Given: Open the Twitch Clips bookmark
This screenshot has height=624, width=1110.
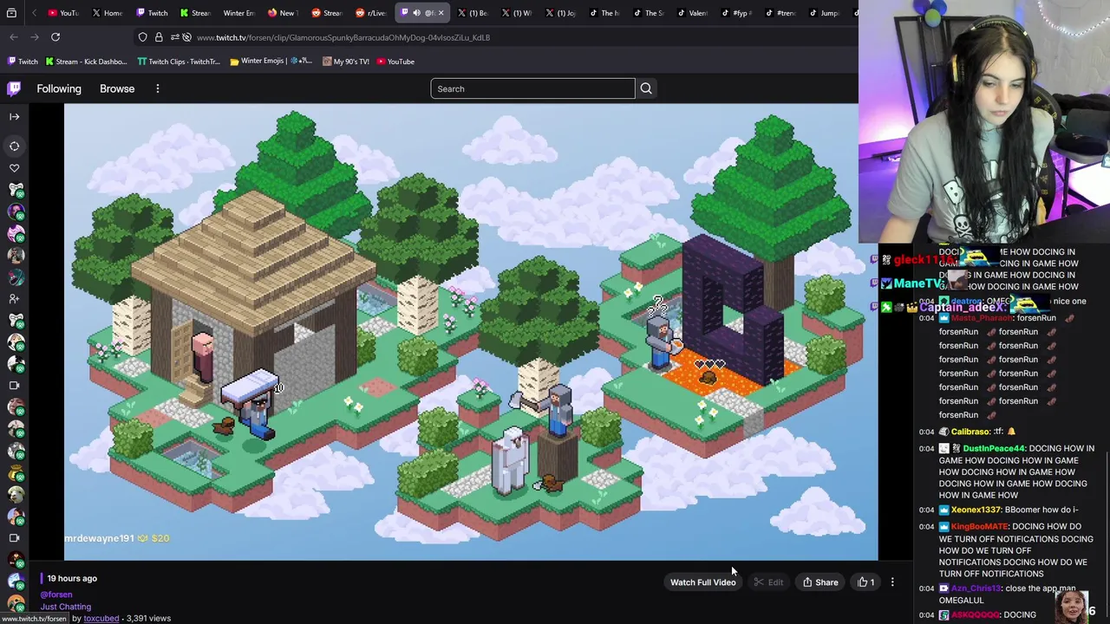Looking at the screenshot, I should click(x=179, y=62).
